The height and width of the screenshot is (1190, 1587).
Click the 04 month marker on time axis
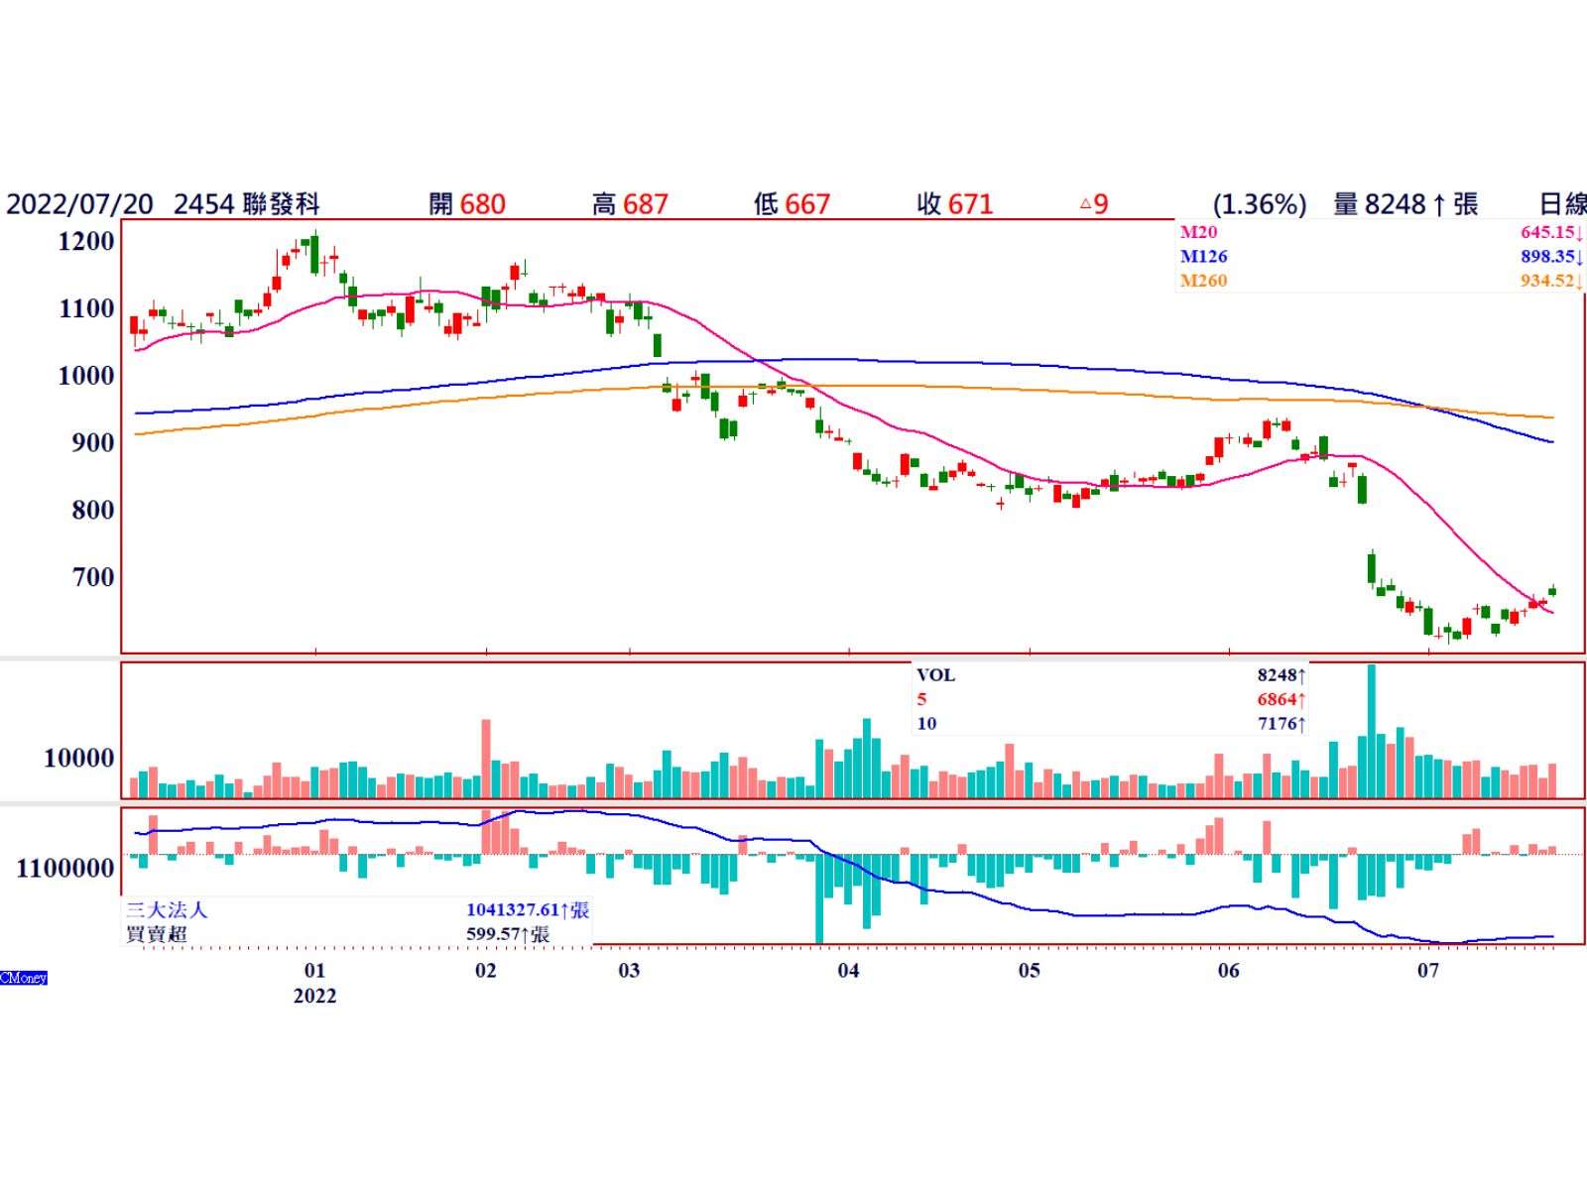pyautogui.click(x=848, y=970)
